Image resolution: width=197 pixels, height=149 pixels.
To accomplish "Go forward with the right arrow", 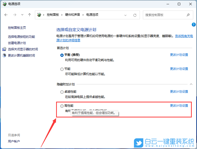I will click(x=15, y=15).
